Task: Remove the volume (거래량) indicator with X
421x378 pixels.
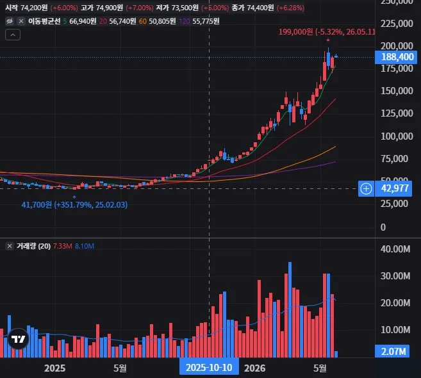Action: 10,246
